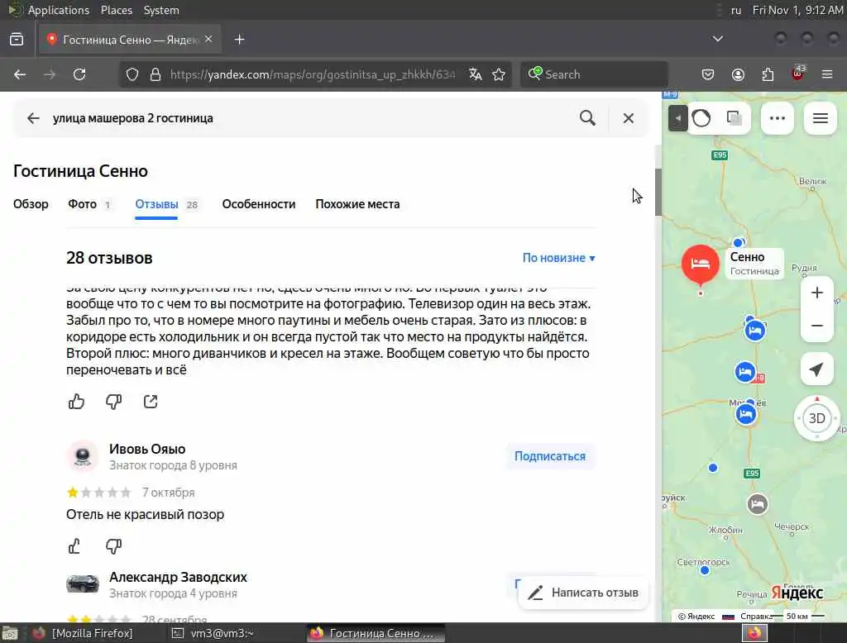Viewport: 847px width, 643px height.
Task: Zoom out the map with minus
Action: pyautogui.click(x=816, y=326)
